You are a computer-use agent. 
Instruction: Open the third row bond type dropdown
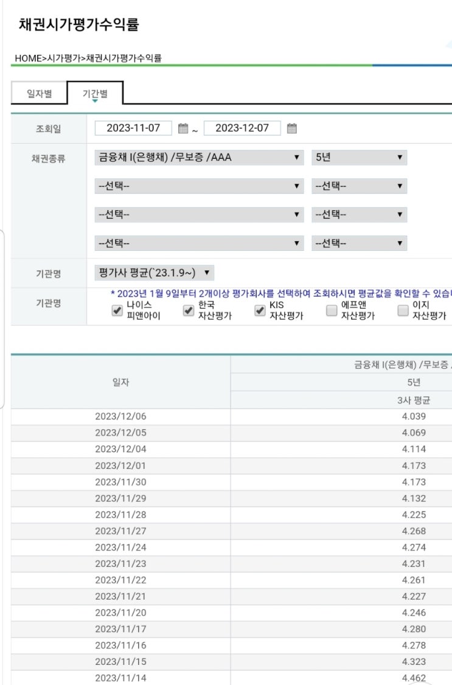coord(199,214)
